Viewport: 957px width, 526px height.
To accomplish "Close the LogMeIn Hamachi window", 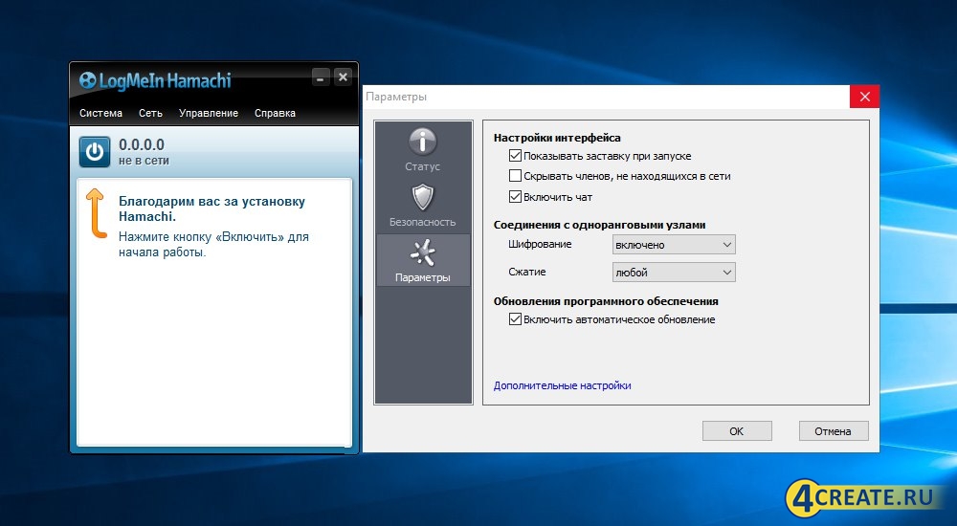I will 343,77.
